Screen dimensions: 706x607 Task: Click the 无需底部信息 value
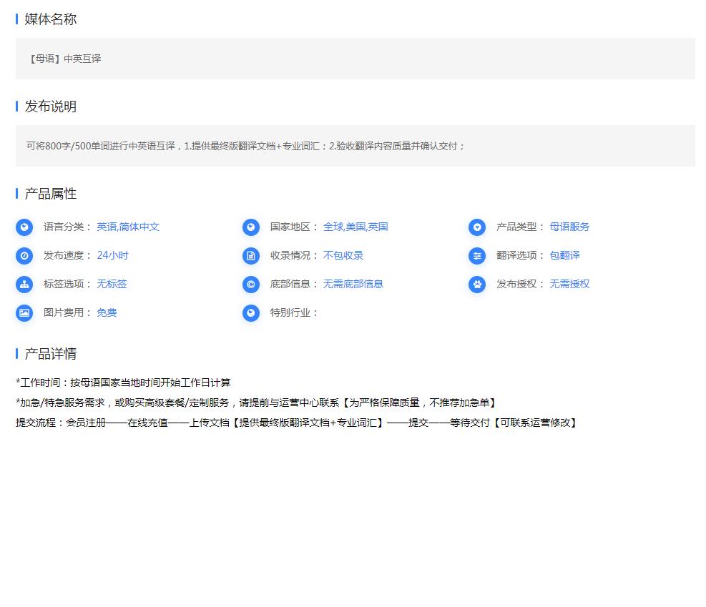click(353, 284)
